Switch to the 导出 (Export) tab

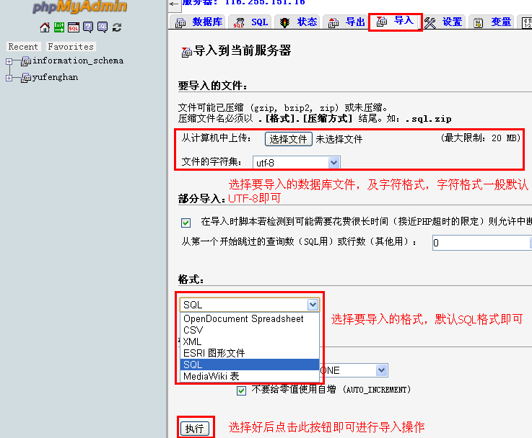(x=347, y=22)
